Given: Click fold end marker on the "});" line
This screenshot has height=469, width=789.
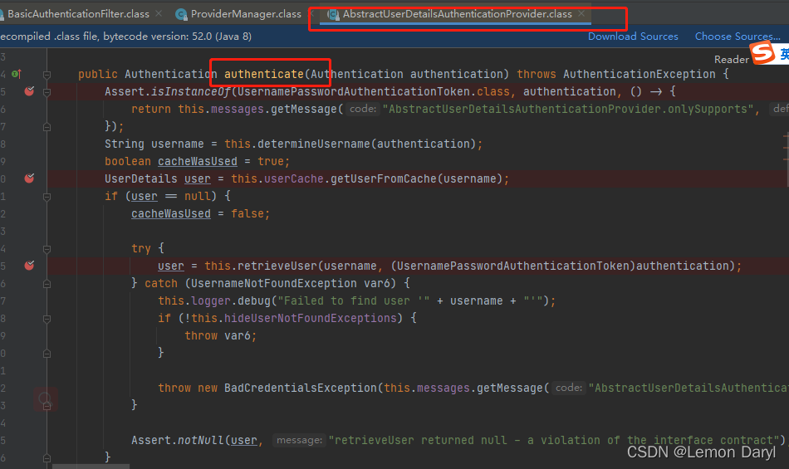Looking at the screenshot, I should [x=47, y=127].
